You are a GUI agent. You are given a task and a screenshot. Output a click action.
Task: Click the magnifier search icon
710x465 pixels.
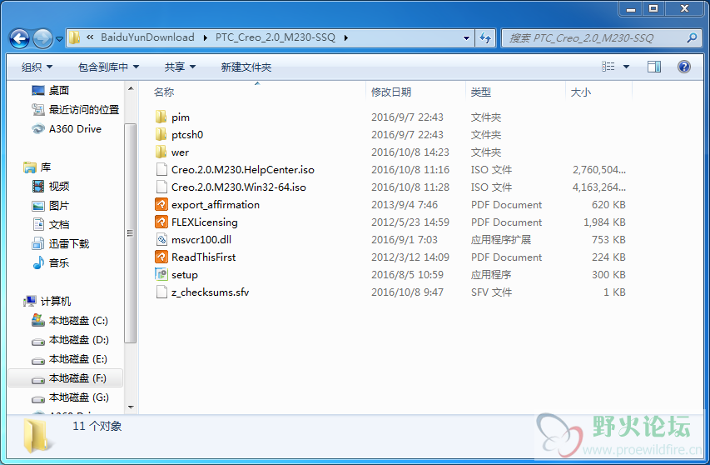tap(692, 38)
